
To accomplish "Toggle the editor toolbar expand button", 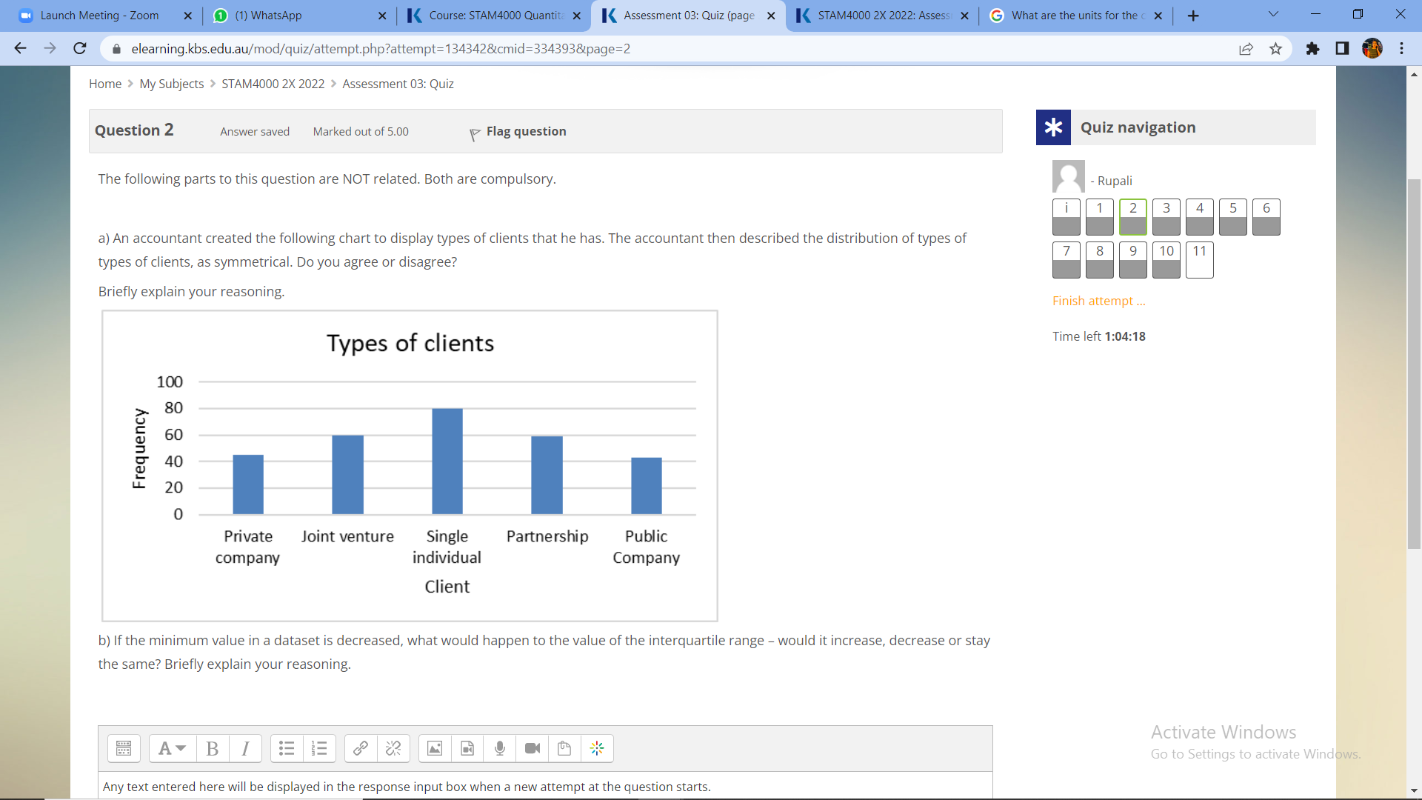I will pos(124,749).
